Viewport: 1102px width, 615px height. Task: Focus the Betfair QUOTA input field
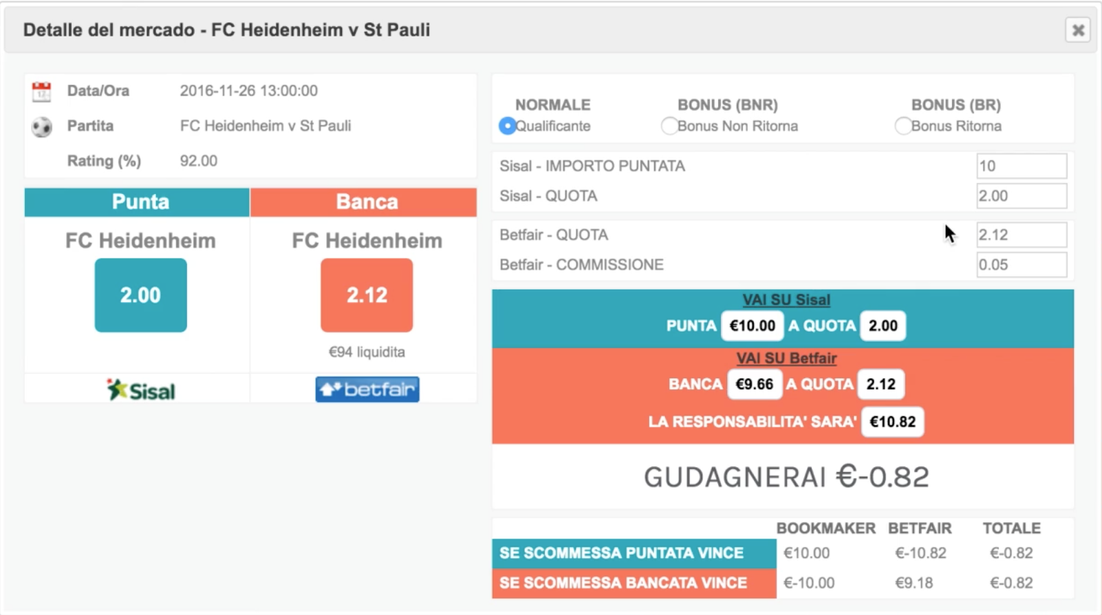[x=1022, y=235]
